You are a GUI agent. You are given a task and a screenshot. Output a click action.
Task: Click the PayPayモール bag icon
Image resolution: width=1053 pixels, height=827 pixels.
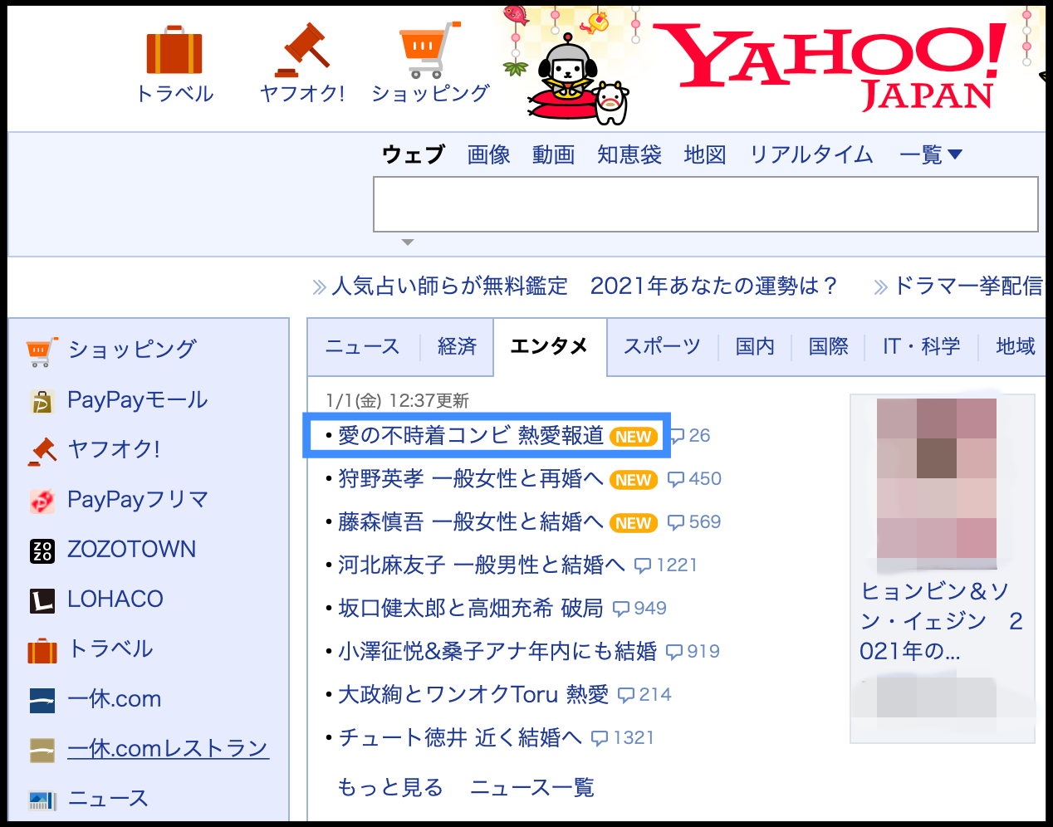42,401
